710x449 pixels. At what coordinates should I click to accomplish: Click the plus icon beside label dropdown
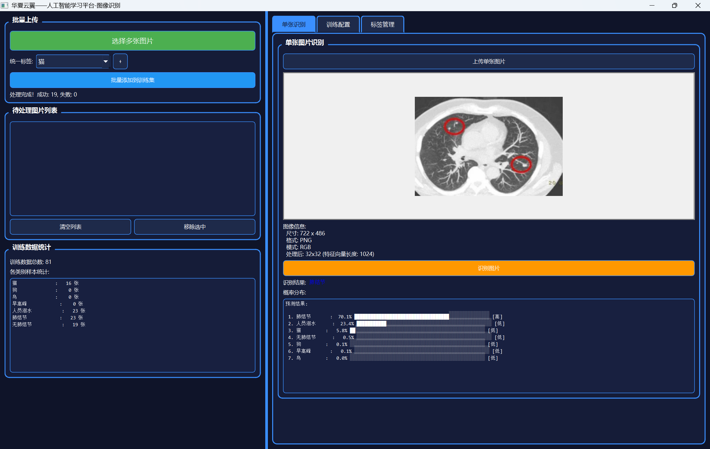[120, 61]
